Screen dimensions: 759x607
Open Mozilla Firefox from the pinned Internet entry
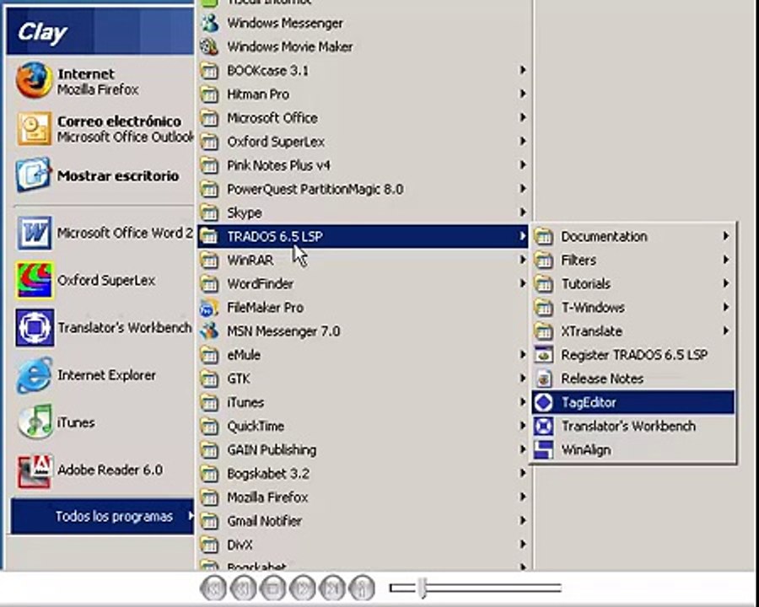tap(102, 81)
